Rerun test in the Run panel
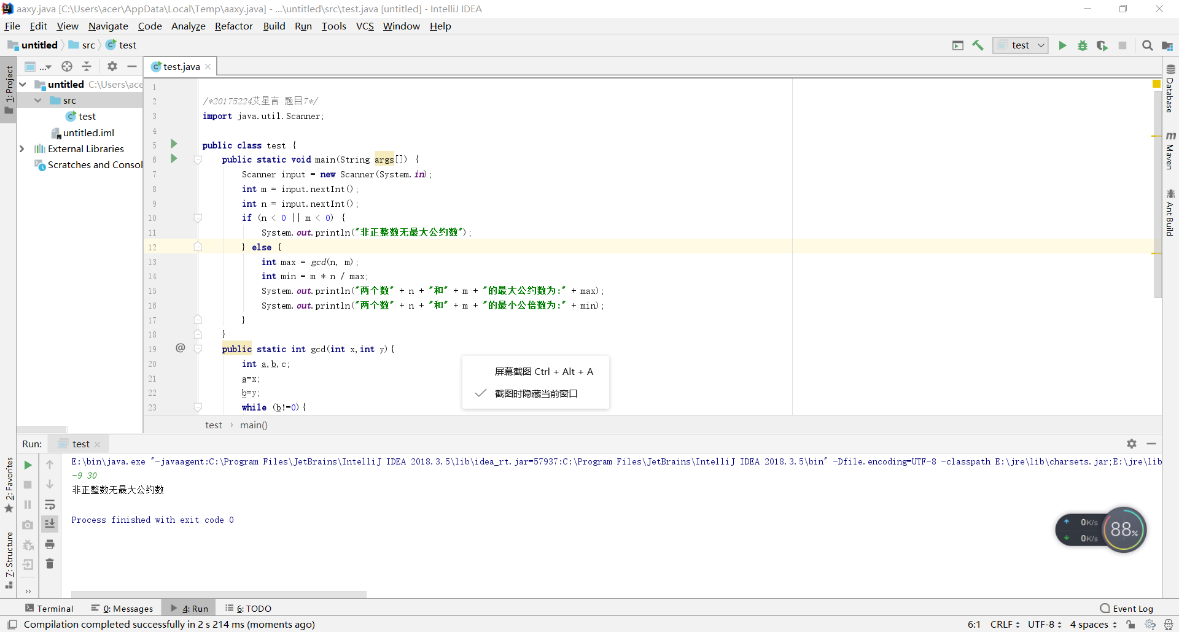The width and height of the screenshot is (1179, 632). [28, 465]
